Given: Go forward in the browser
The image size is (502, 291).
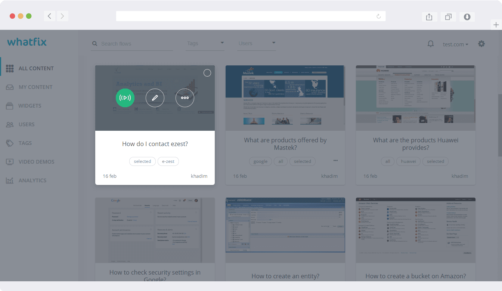Looking at the screenshot, I should [62, 16].
